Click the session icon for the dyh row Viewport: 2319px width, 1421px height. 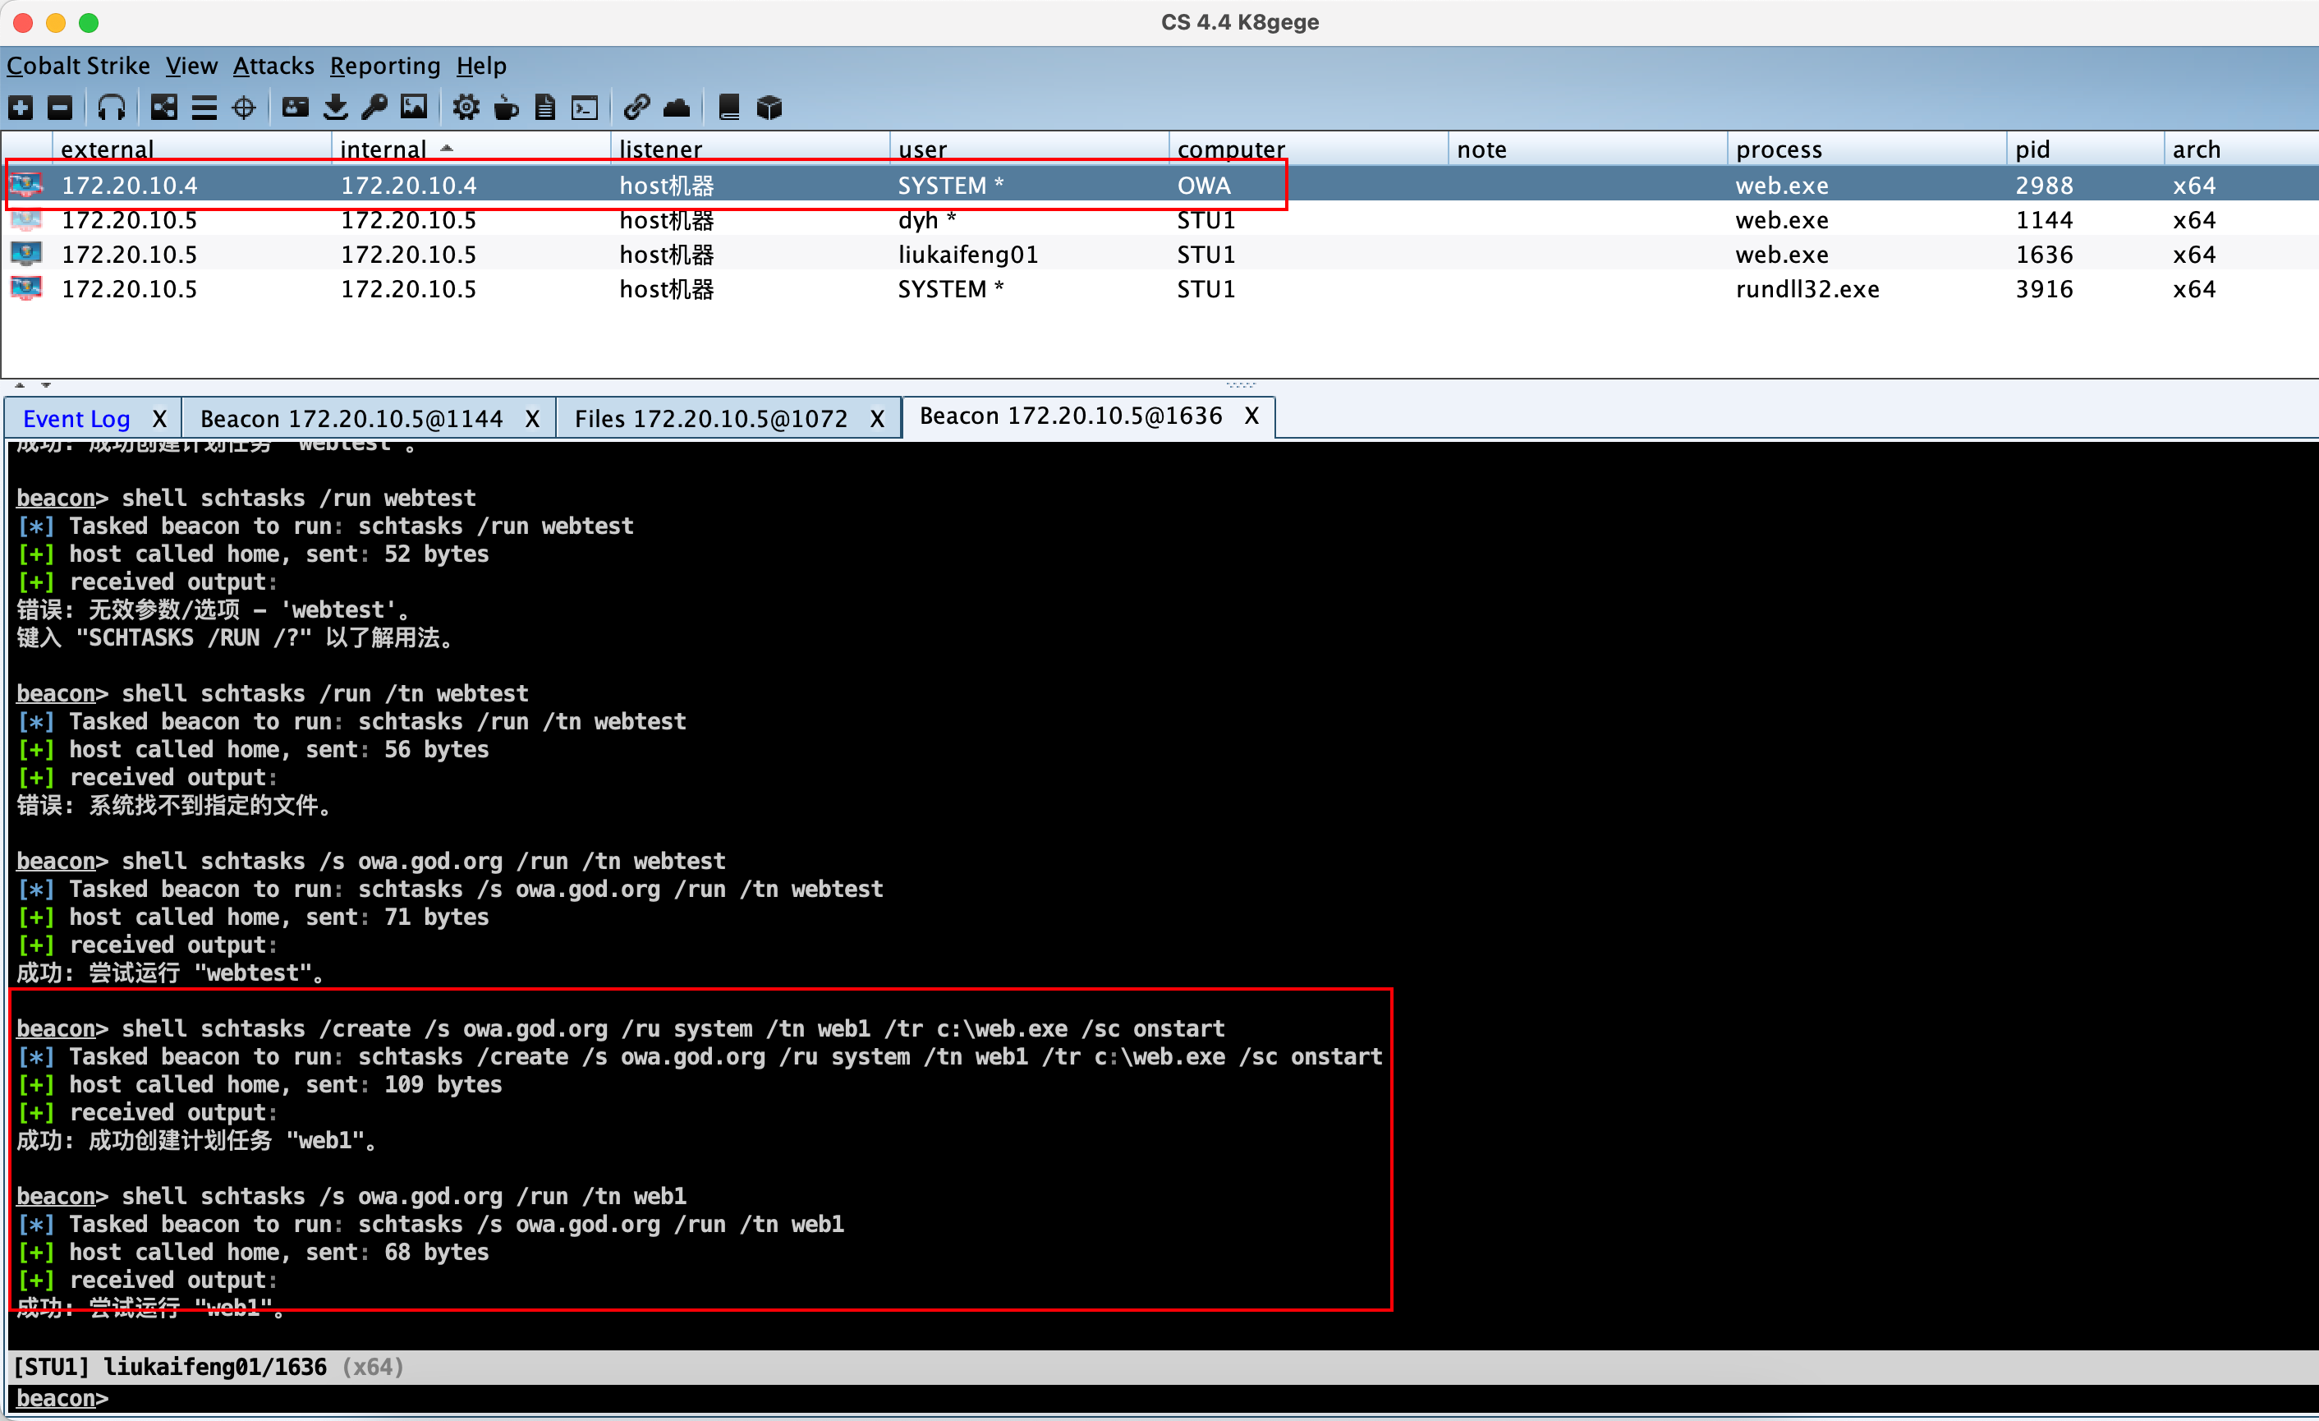click(x=26, y=219)
